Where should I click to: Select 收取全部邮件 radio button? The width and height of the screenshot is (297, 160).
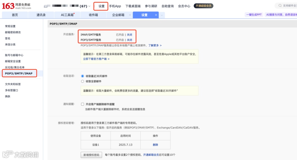click(82, 81)
